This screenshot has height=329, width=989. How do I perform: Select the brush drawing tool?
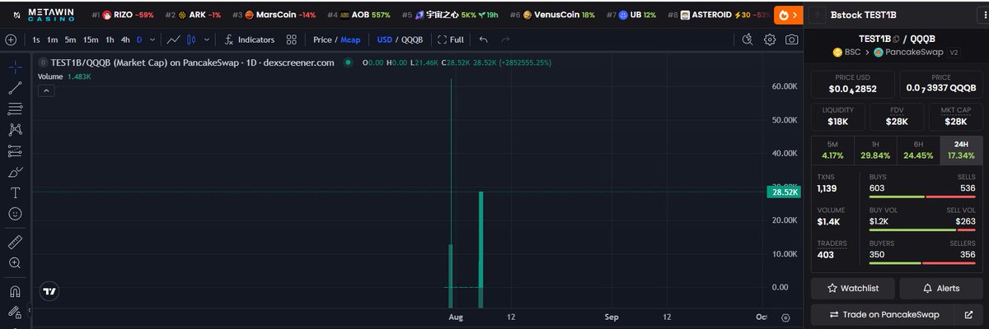(x=15, y=172)
